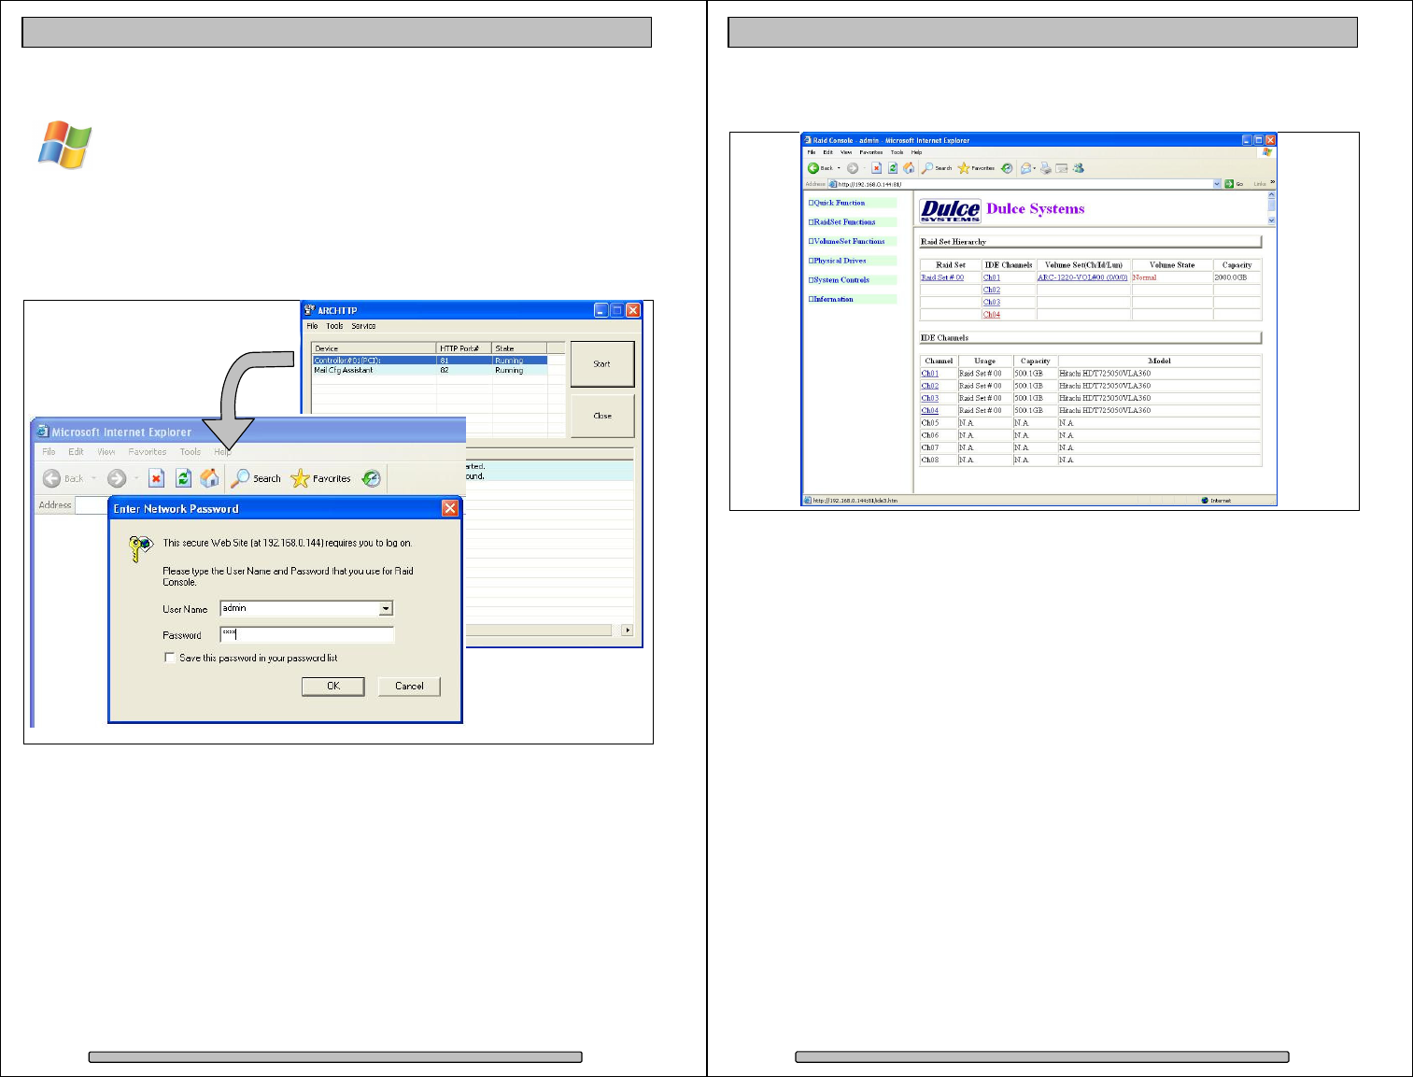Open the Tools menu in ARCHTTP
This screenshot has width=1413, height=1077.
[334, 326]
